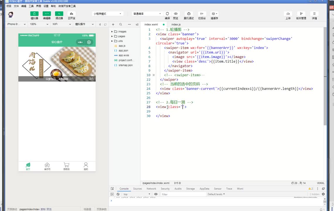The height and width of the screenshot is (211, 334).
Task: Expand the pages folder in file tree
Action: 122,36
